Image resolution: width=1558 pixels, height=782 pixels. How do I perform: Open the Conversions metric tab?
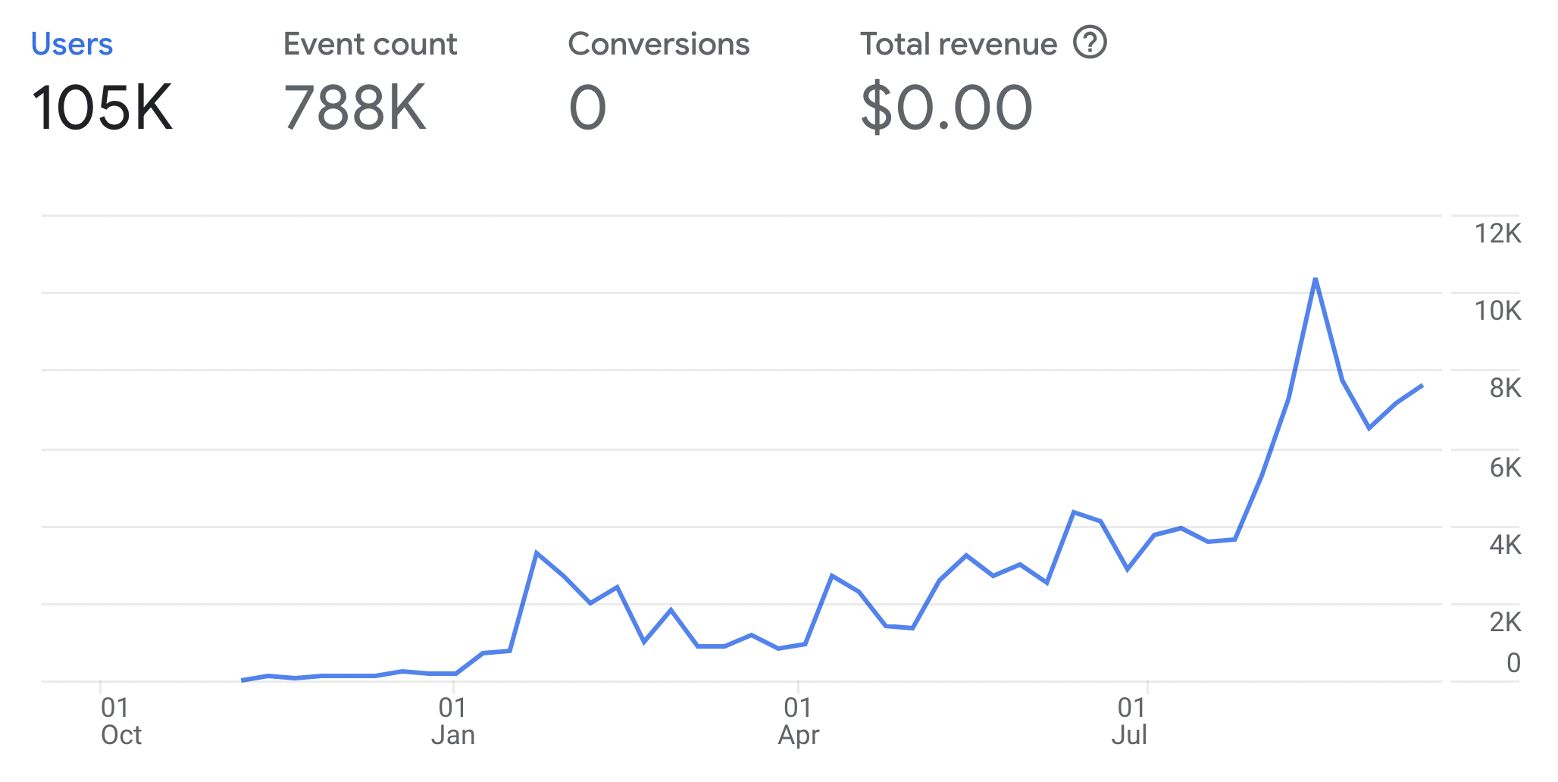pos(659,45)
